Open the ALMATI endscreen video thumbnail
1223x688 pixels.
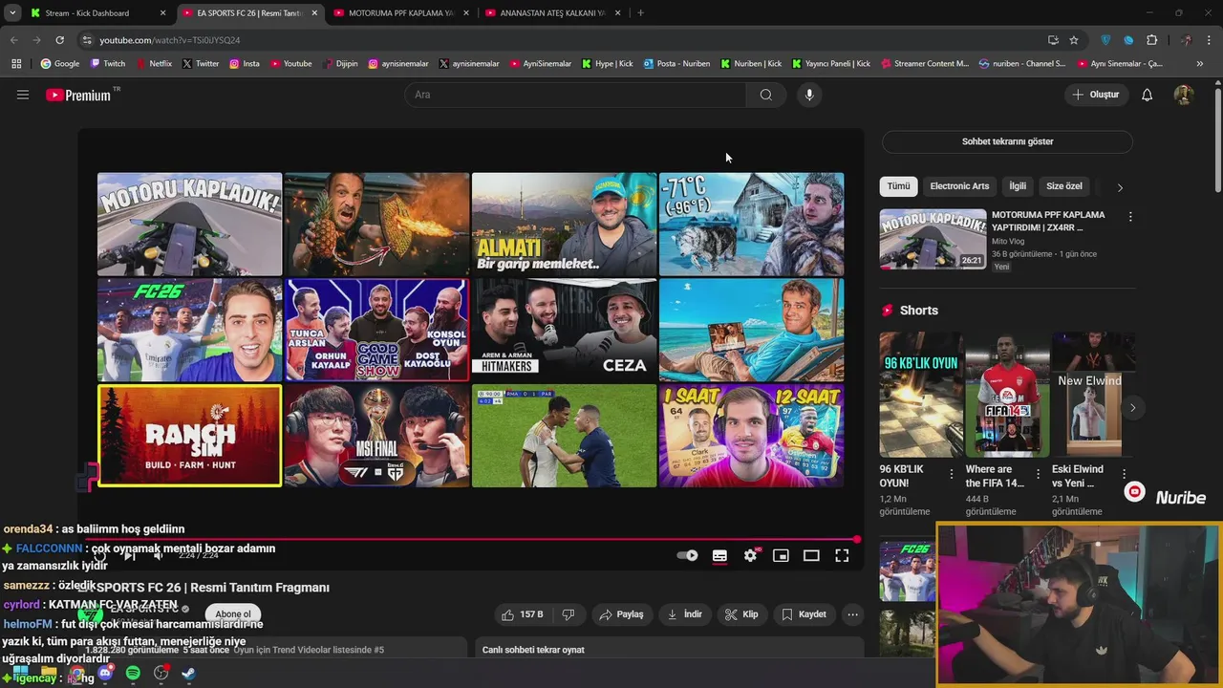point(564,224)
